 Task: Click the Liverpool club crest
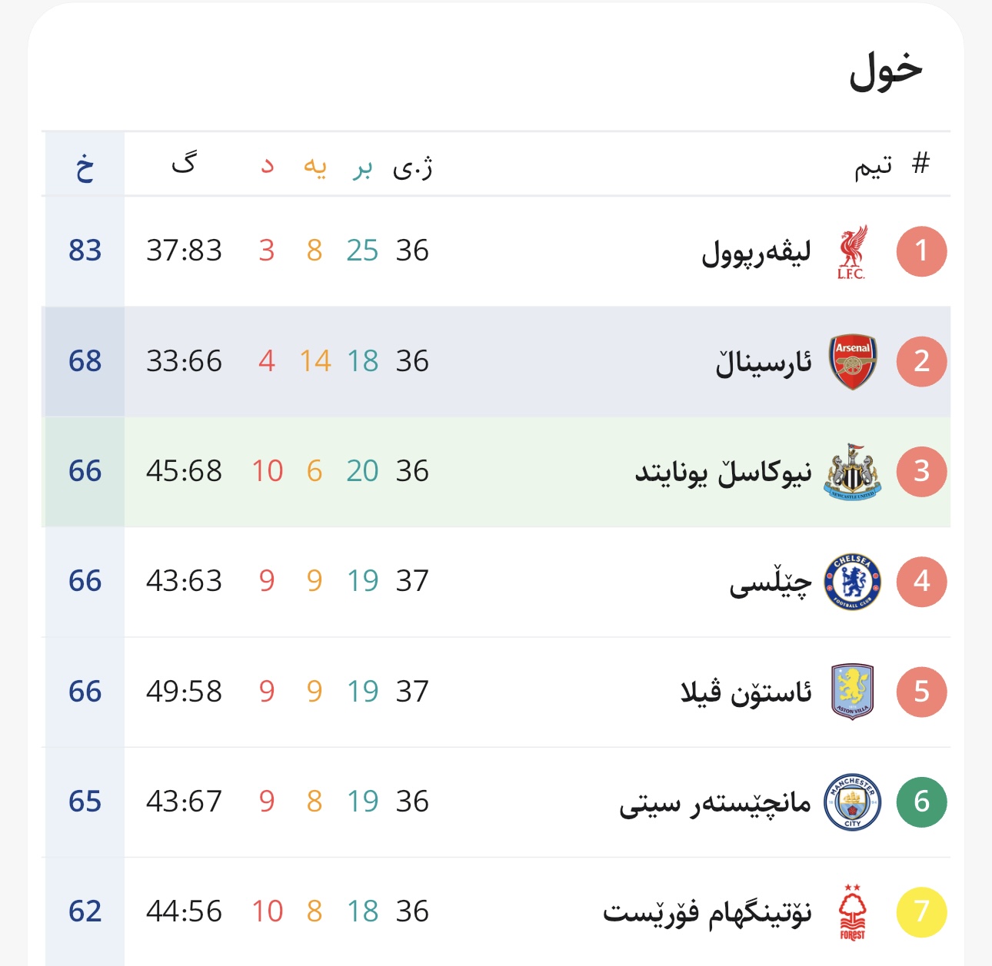tap(852, 251)
